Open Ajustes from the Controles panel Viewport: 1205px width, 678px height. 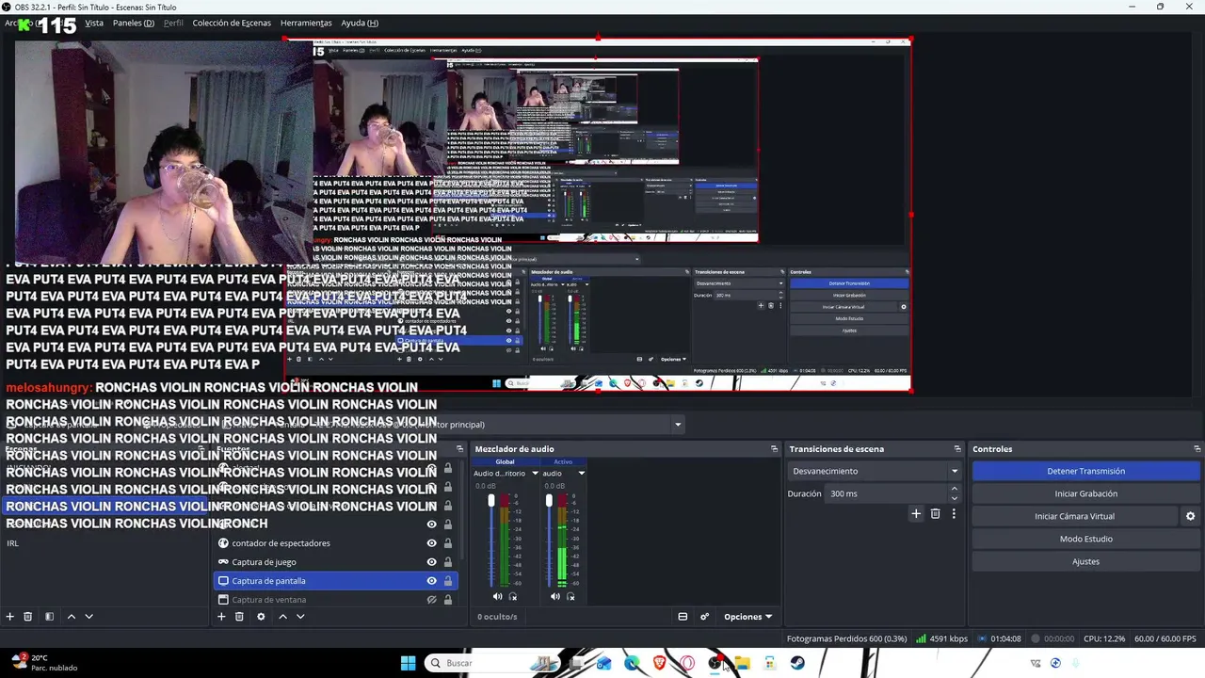[1085, 561]
